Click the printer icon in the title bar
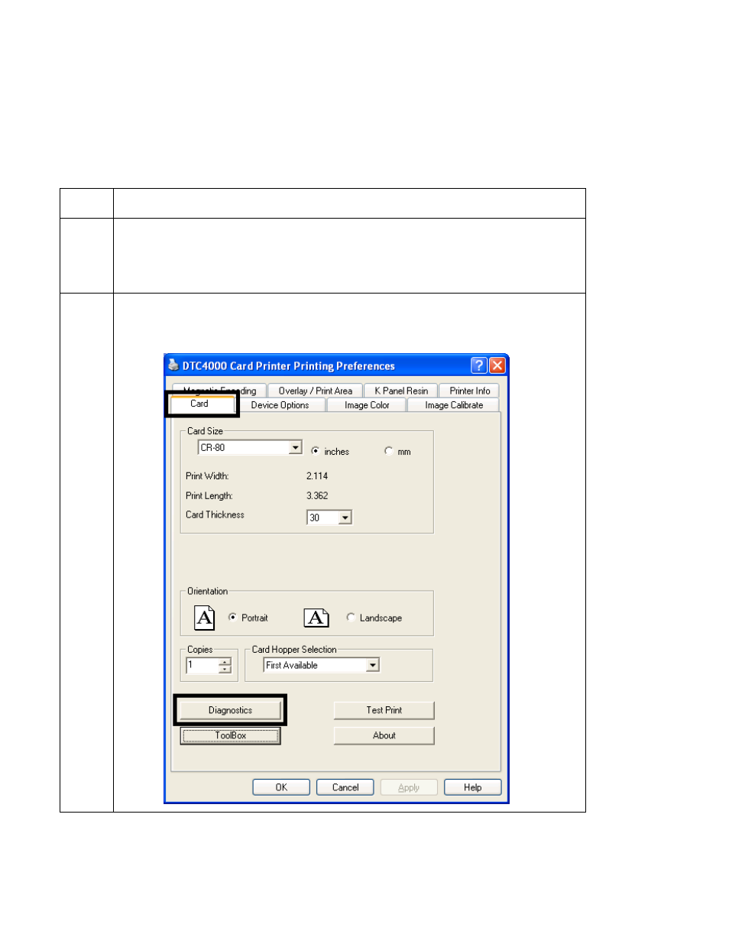 coord(173,365)
